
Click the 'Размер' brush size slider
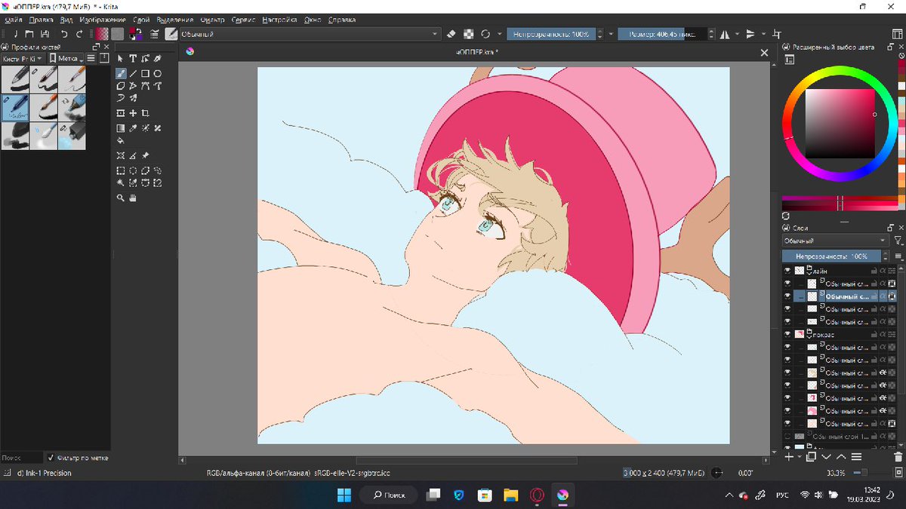click(x=662, y=34)
